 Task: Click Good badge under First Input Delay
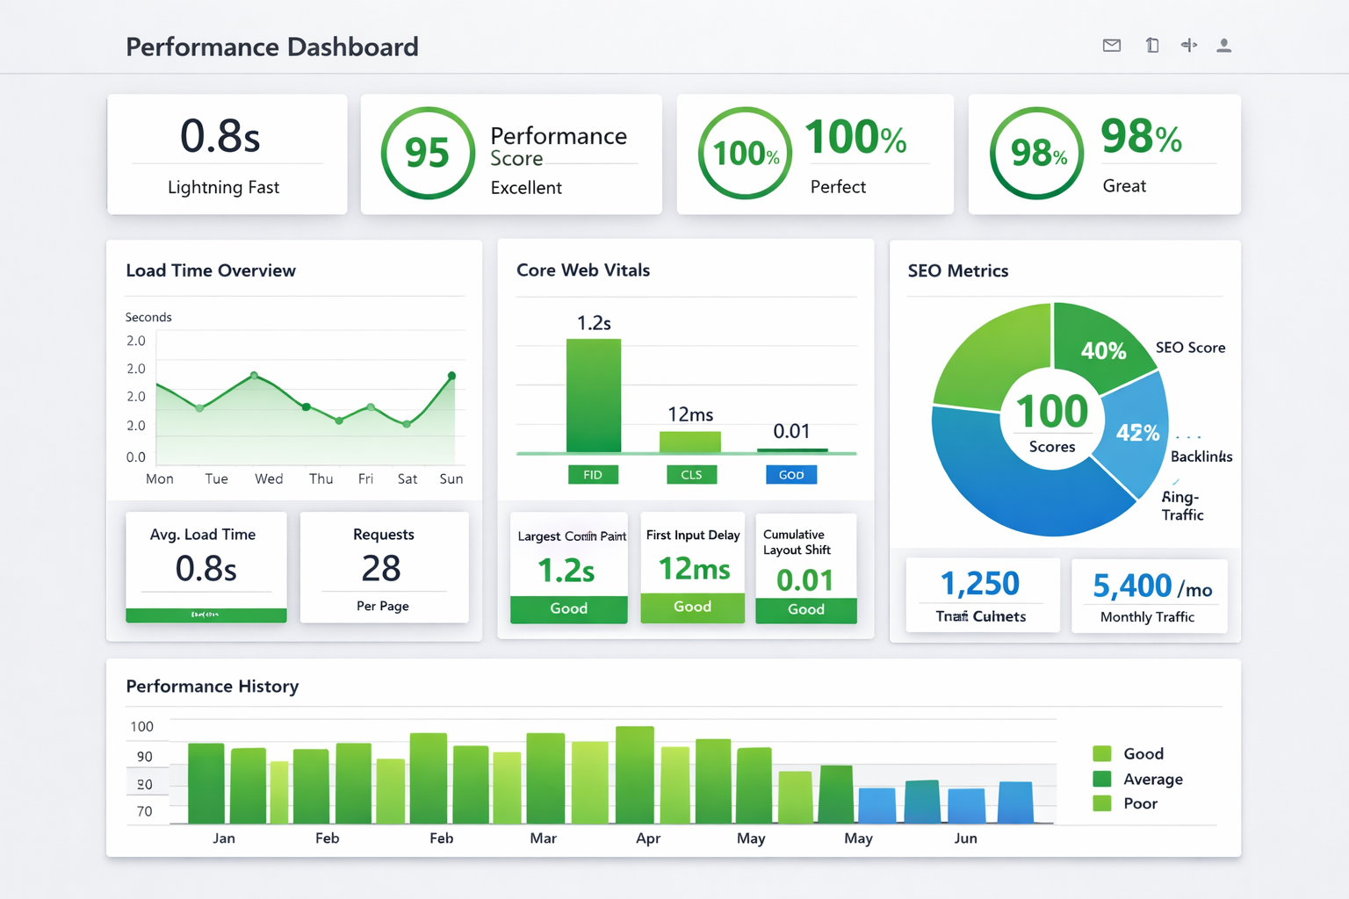point(693,608)
